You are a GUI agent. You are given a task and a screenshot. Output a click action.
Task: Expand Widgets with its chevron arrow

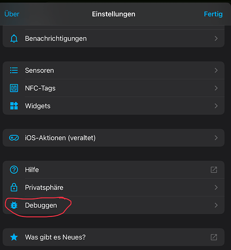tap(216, 106)
